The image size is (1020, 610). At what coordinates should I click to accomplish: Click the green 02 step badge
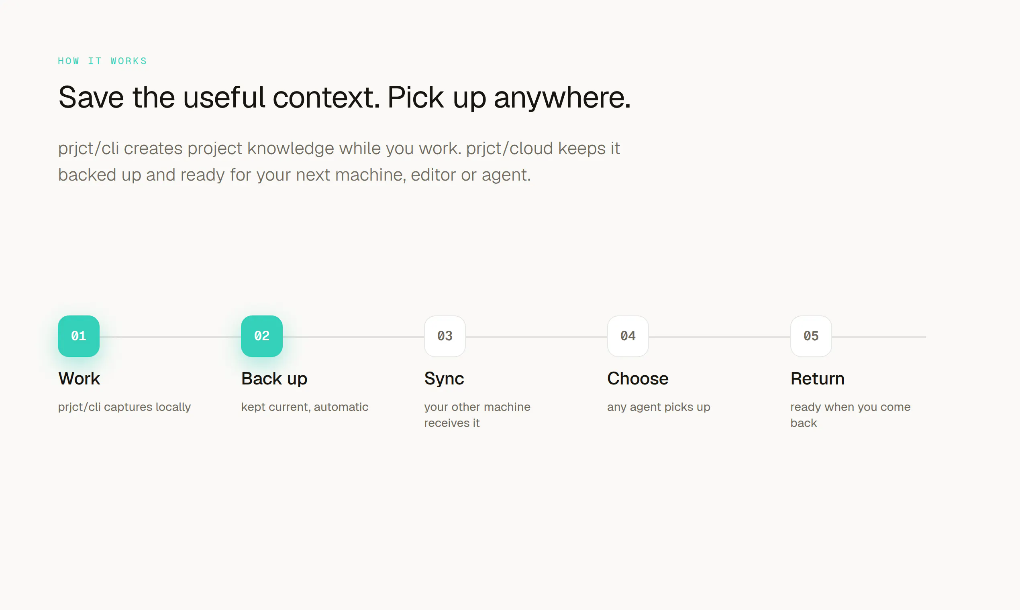point(261,336)
